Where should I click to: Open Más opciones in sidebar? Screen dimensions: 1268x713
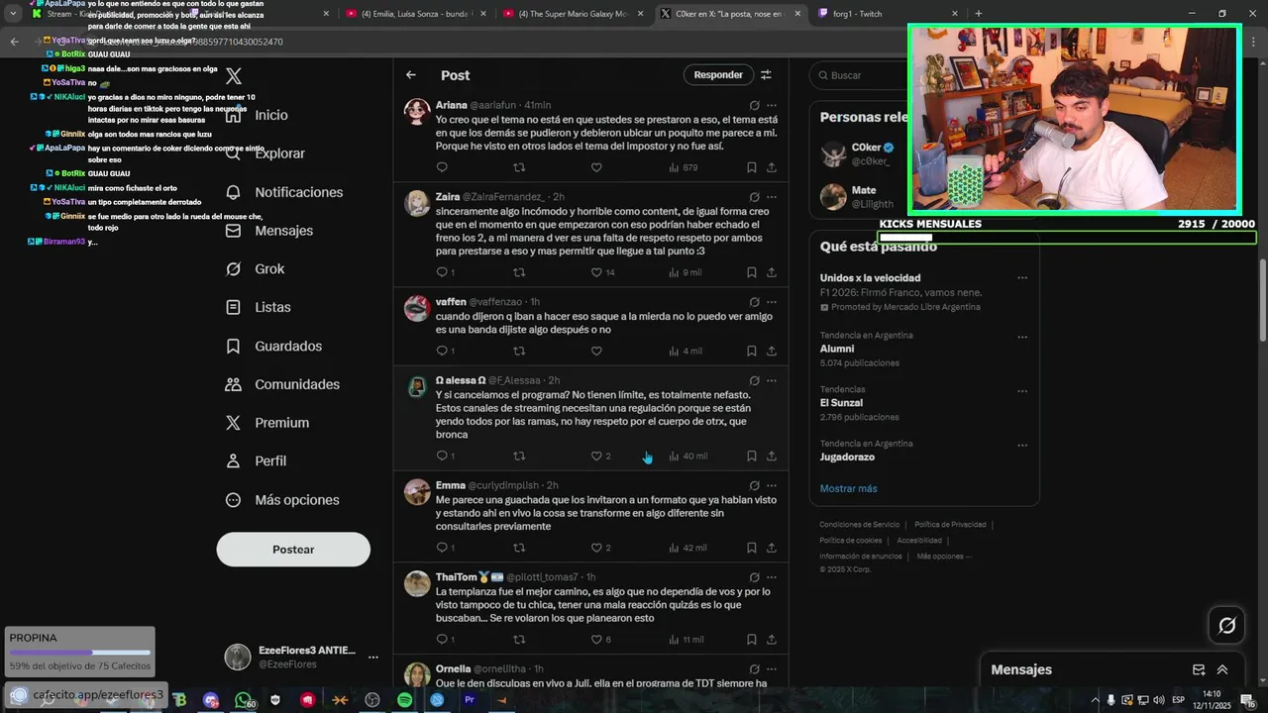(282, 500)
